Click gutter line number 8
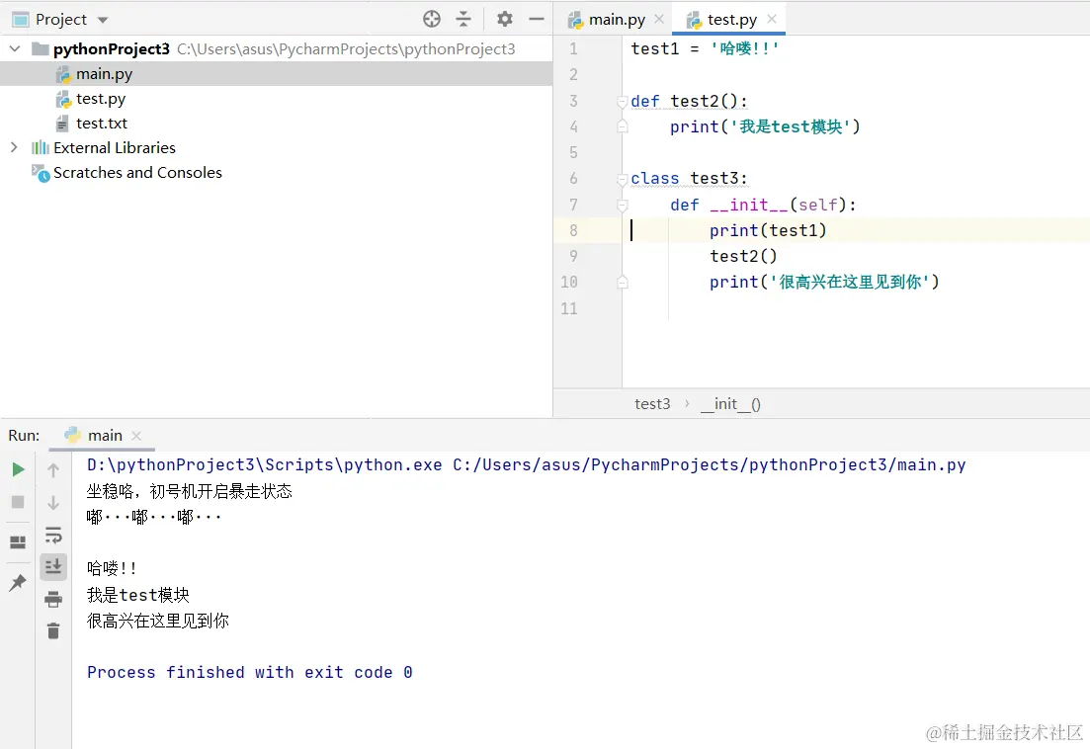Screen dimensions: 1090x749 pos(573,230)
